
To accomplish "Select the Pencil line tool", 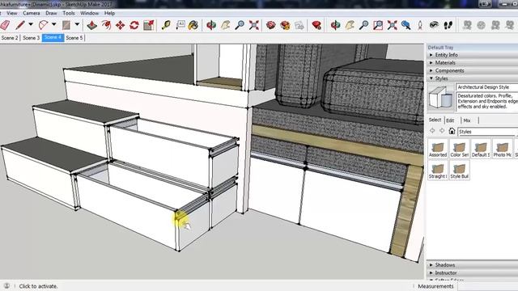I will click(x=20, y=25).
